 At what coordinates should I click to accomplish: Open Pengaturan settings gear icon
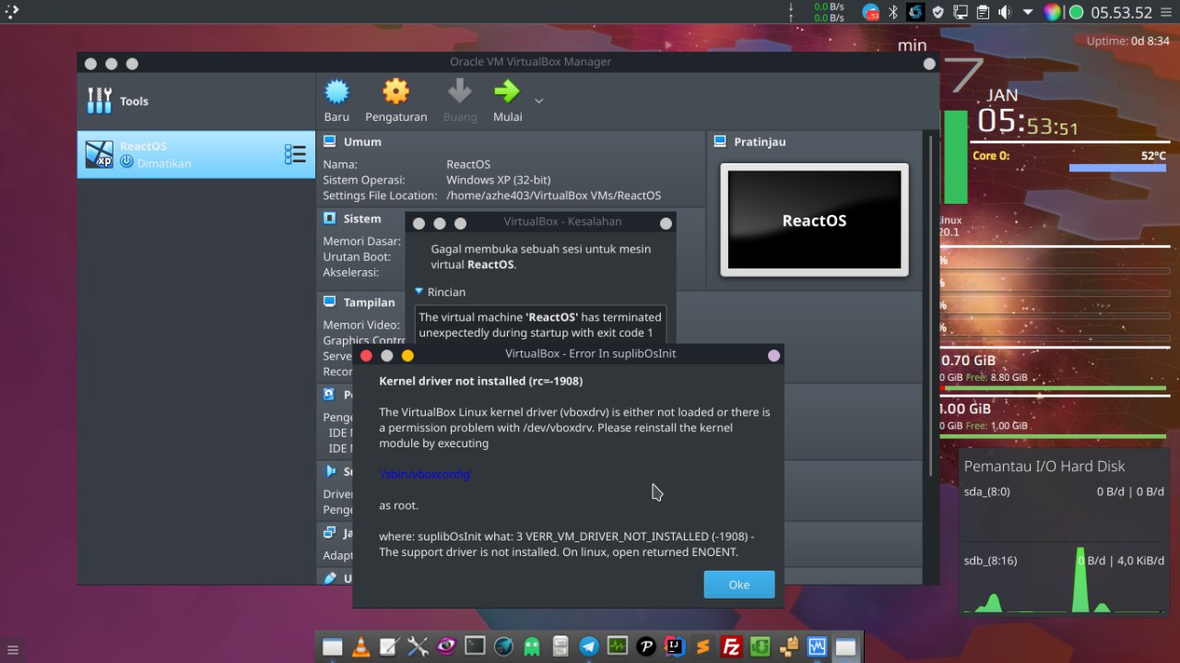395,92
